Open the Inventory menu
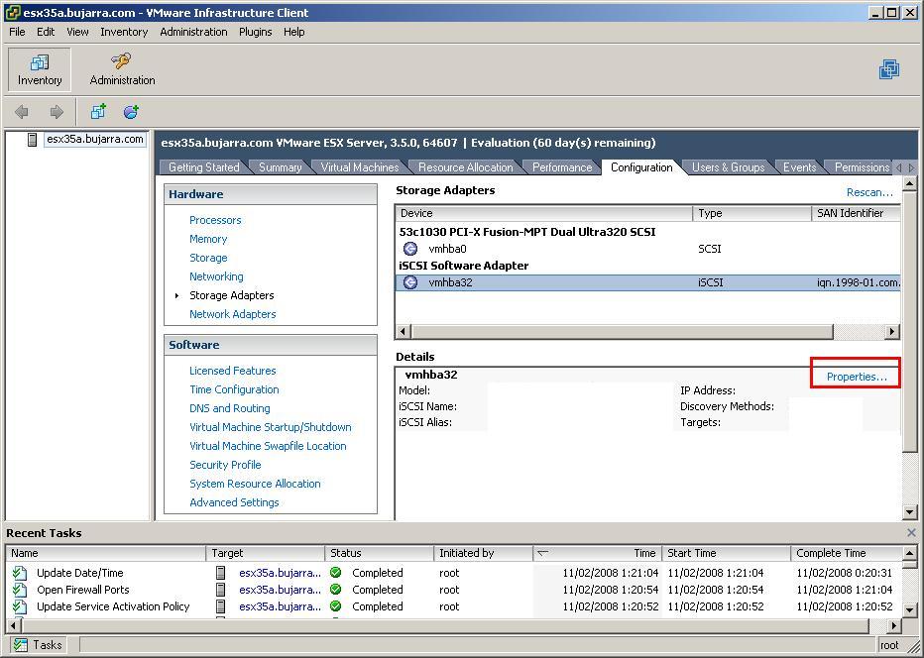Viewport: 924px width, 658px height. 124,32
